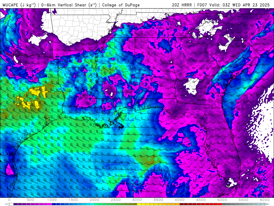Image resolution: width=274 pixels, height=206 pixels.
Task: Click the 3500 label on the color scale
Action: pos(158,200)
